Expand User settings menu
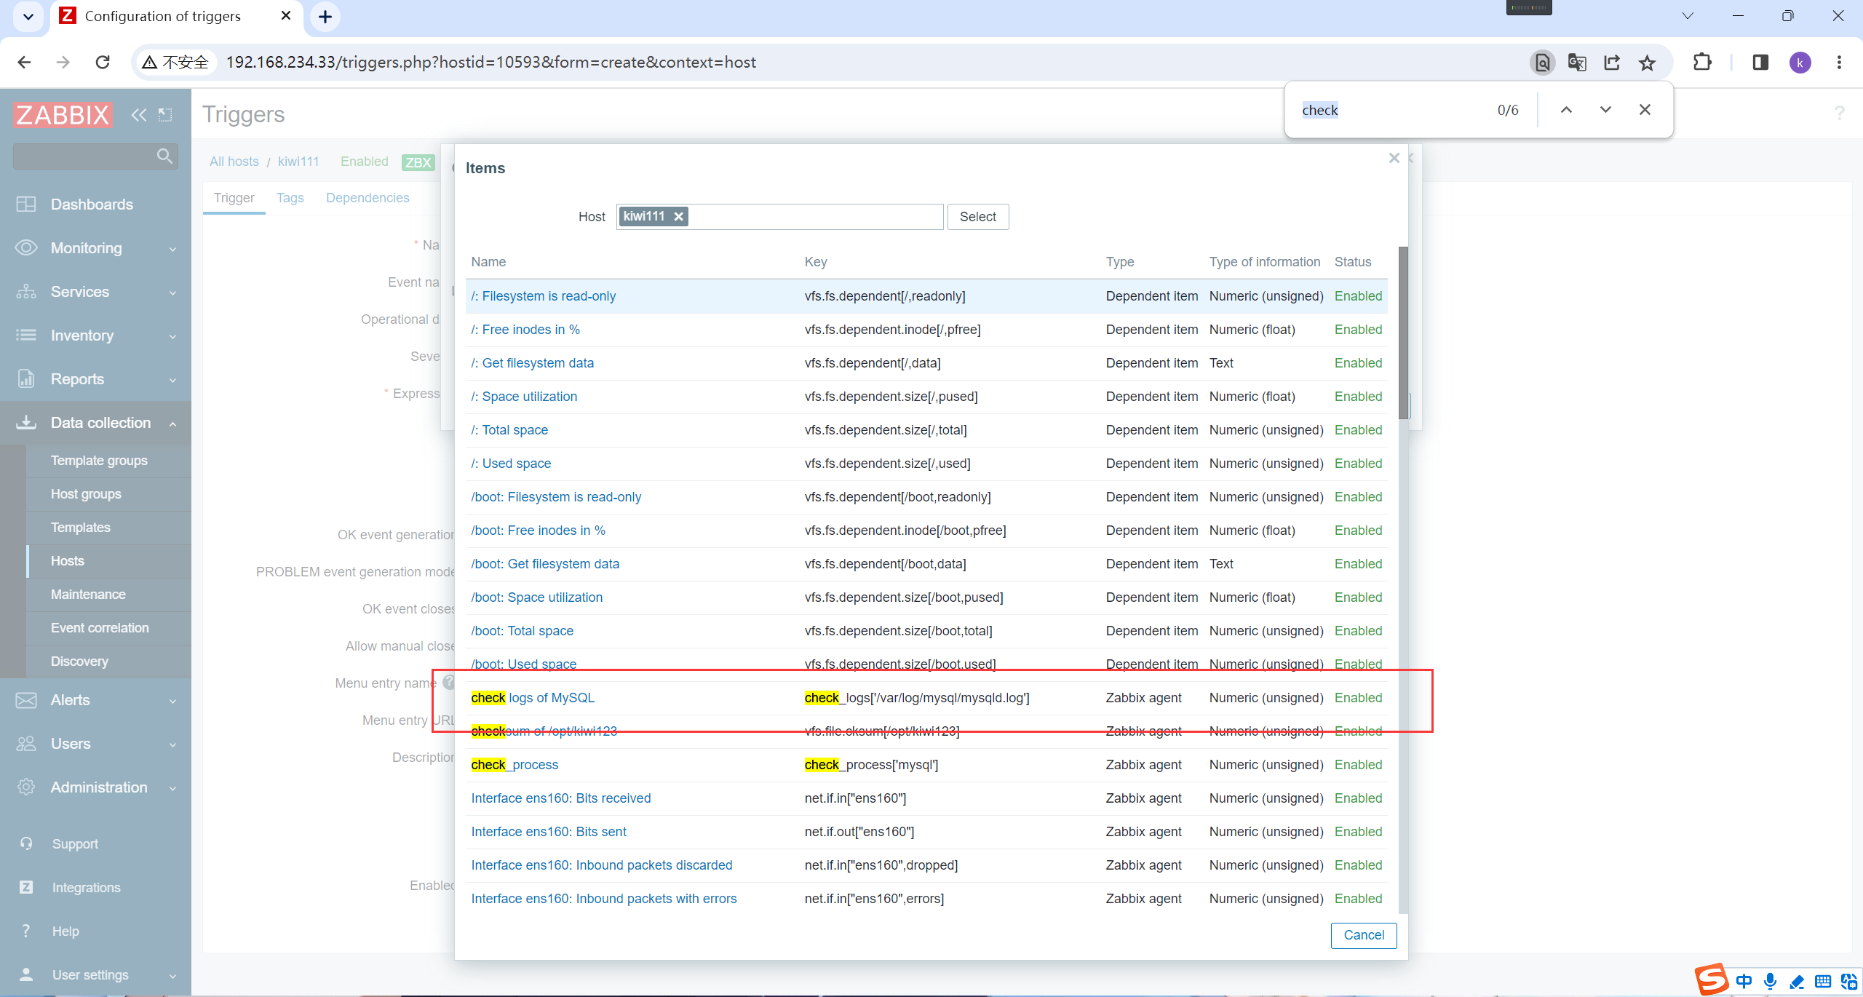This screenshot has width=1863, height=997. pos(95,975)
